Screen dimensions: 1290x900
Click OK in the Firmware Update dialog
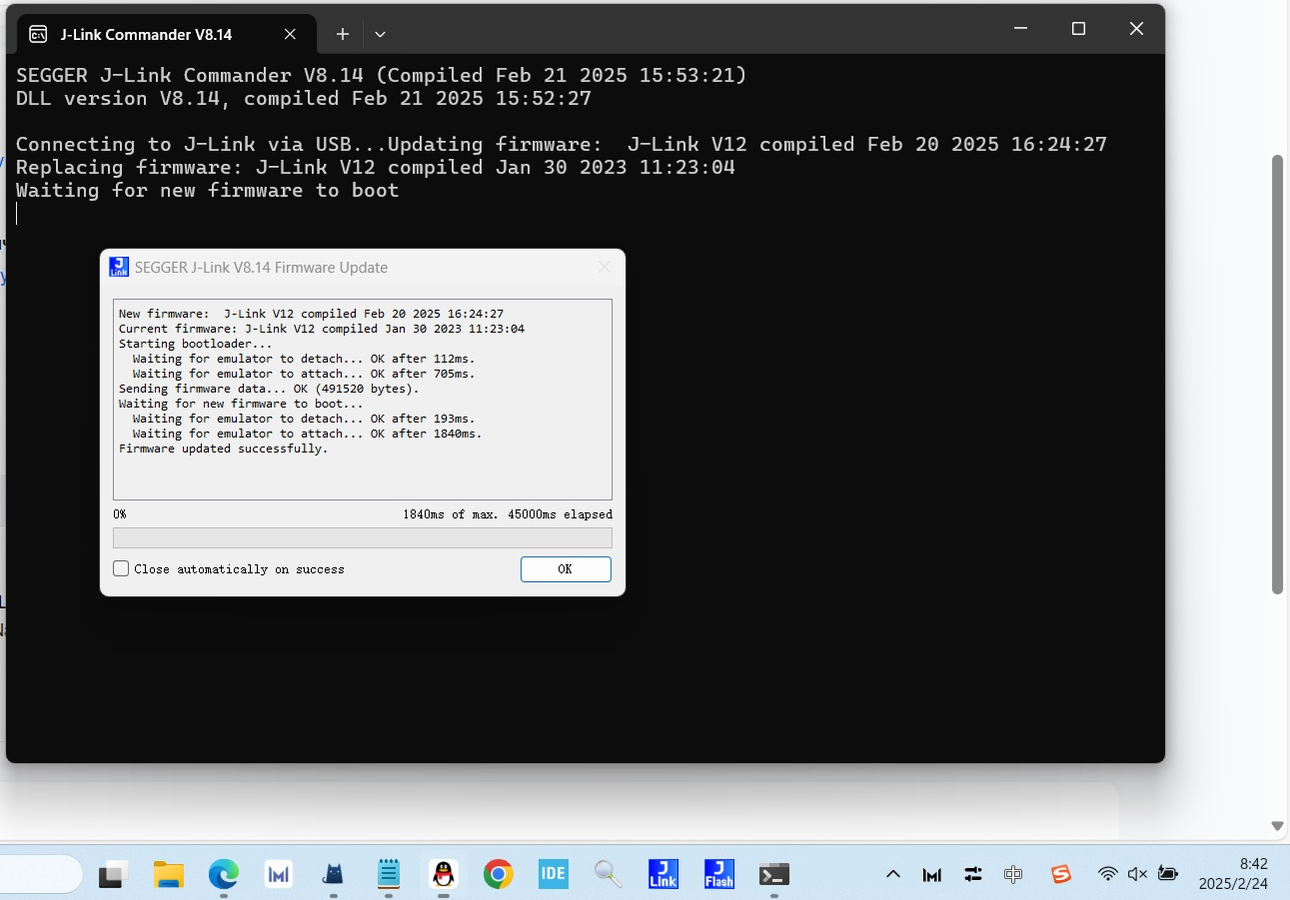566,569
